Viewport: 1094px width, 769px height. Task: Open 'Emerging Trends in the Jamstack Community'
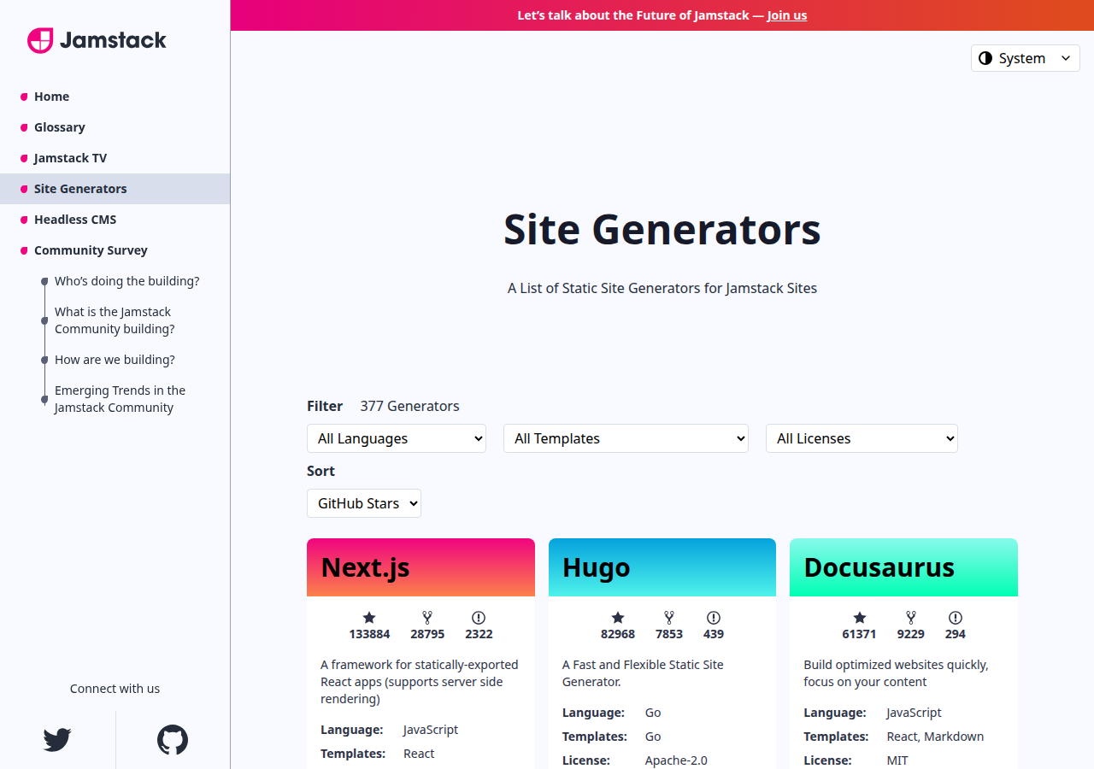pyautogui.click(x=120, y=399)
